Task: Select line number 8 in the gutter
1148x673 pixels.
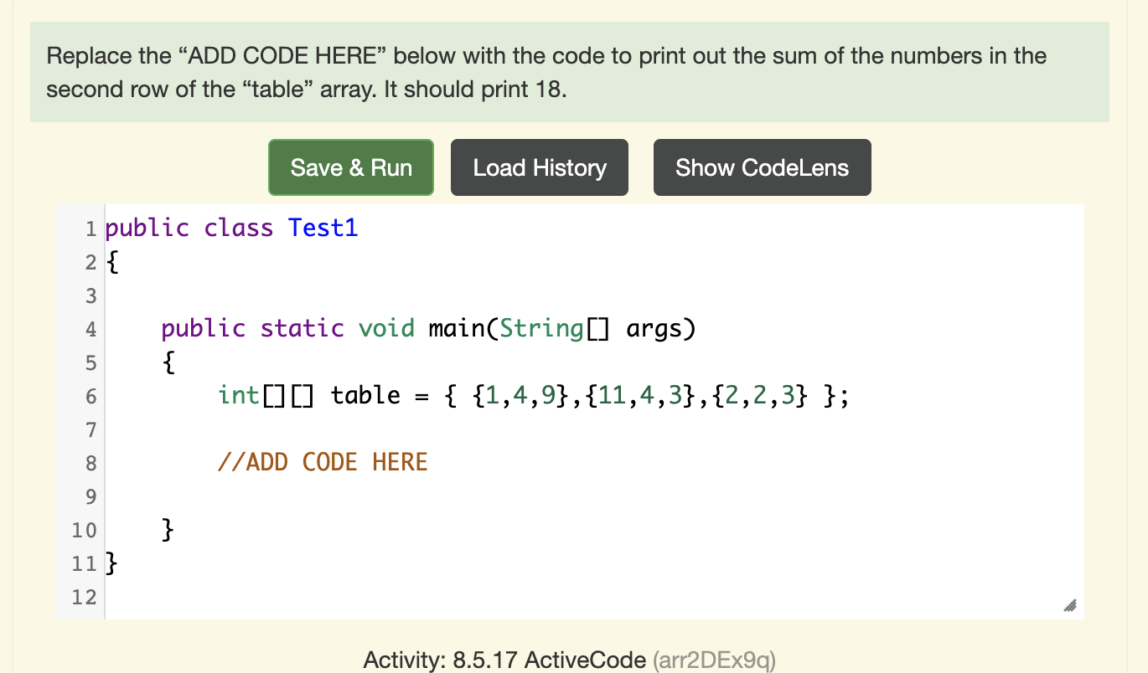Action: tap(90, 463)
